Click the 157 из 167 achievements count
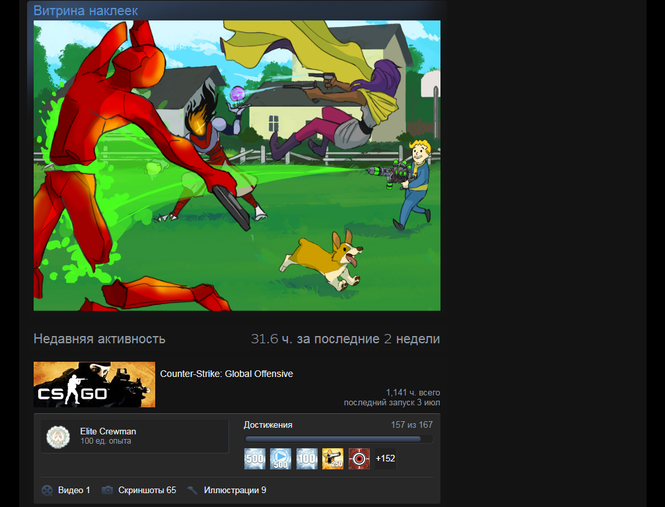The width and height of the screenshot is (665, 507). coord(412,424)
